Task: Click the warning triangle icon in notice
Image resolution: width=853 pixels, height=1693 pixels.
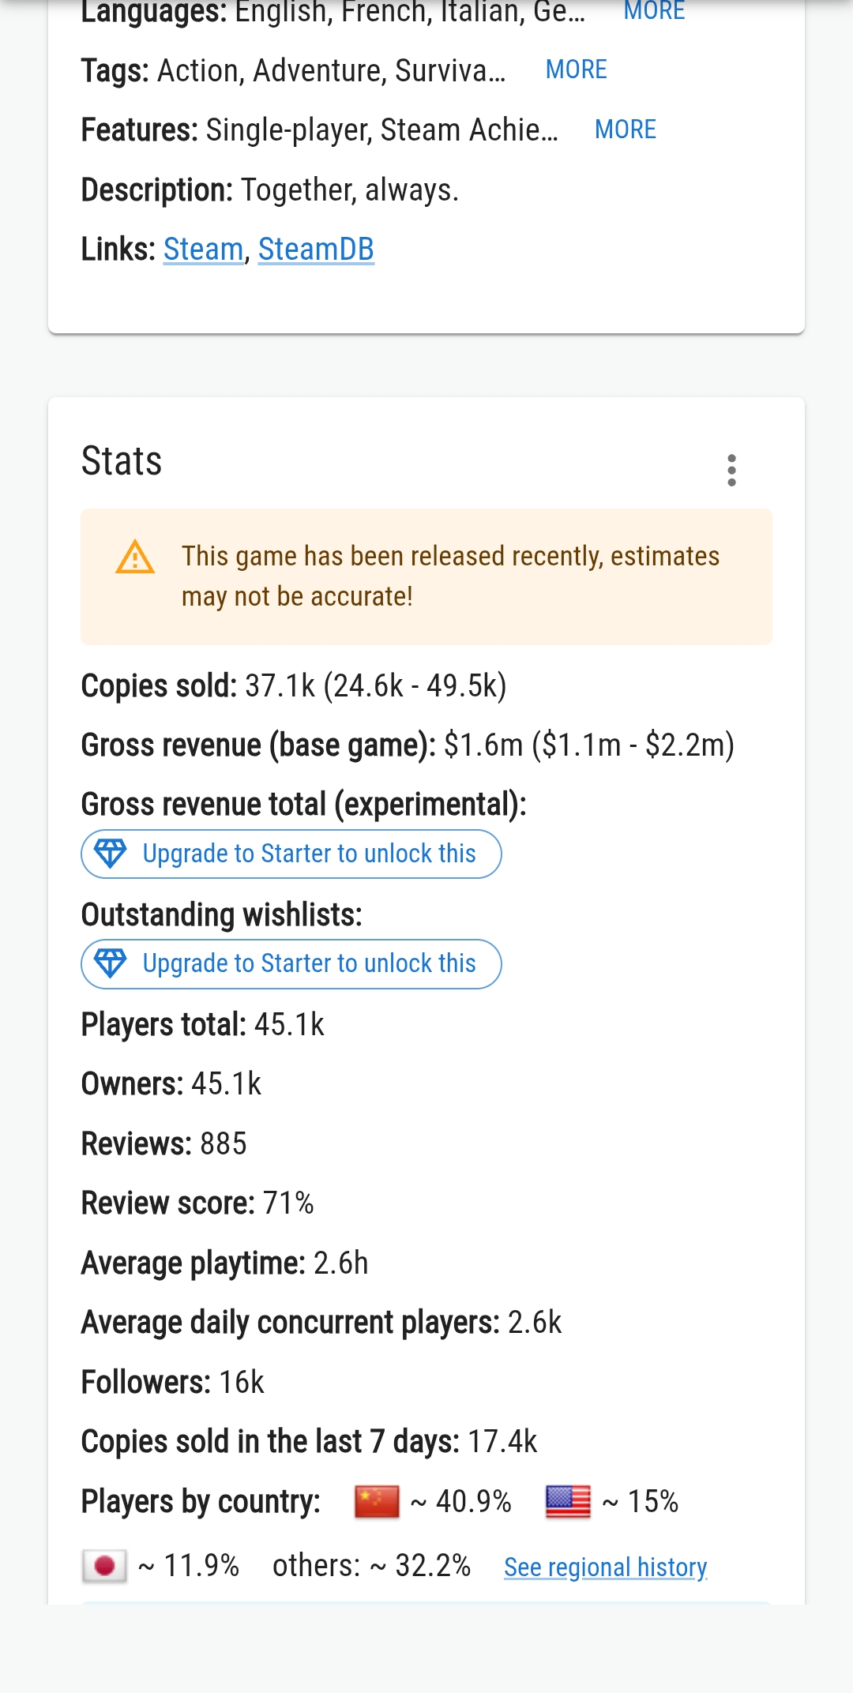Action: coord(135,557)
